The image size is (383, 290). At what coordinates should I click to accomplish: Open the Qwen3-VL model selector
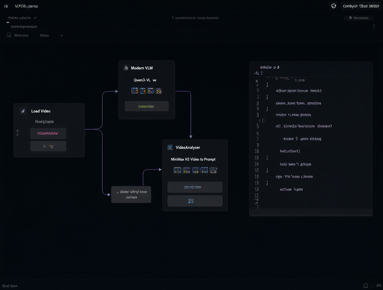[x=145, y=80]
